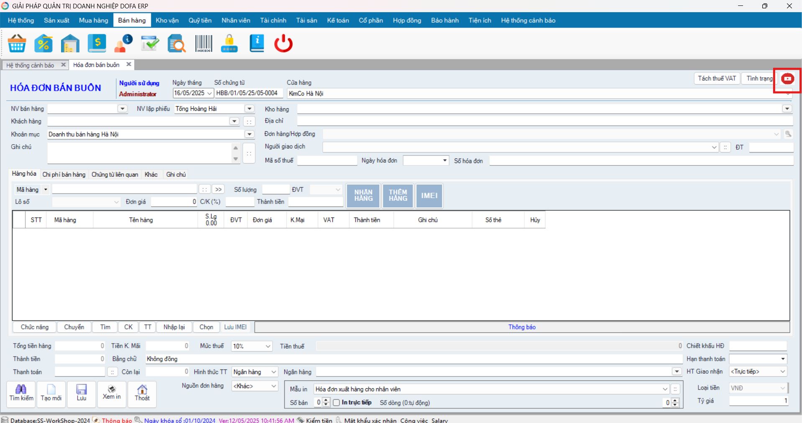Screen dimensions: 802x423
Task: Expand the Kho hàng dropdown
Action: coord(787,109)
